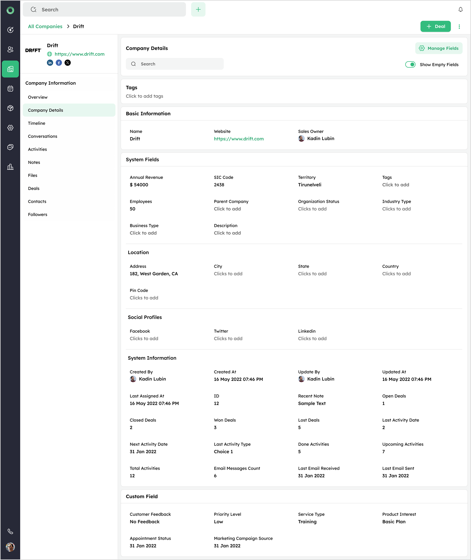
Task: Open the phone dialer in sidebar
Action: click(x=10, y=531)
